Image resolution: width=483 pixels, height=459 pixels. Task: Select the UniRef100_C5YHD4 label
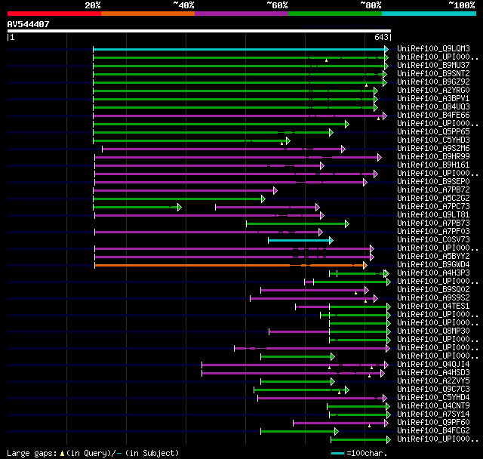coord(433,398)
